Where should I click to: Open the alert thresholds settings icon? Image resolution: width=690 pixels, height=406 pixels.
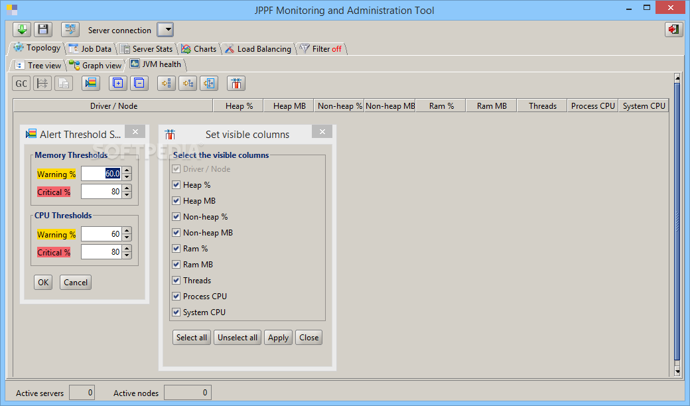[91, 83]
